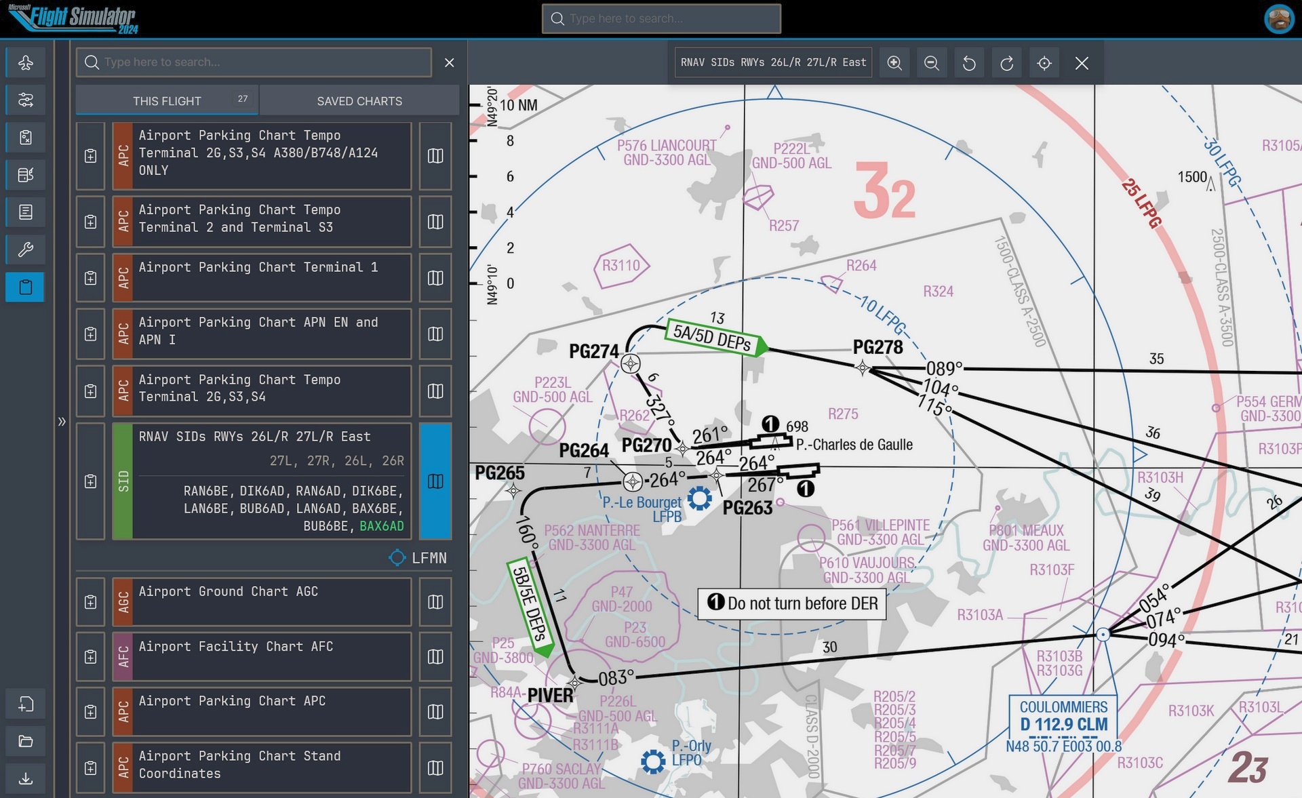The height and width of the screenshot is (798, 1302).
Task: Open the wrench tools sidebar icon
Action: click(26, 250)
